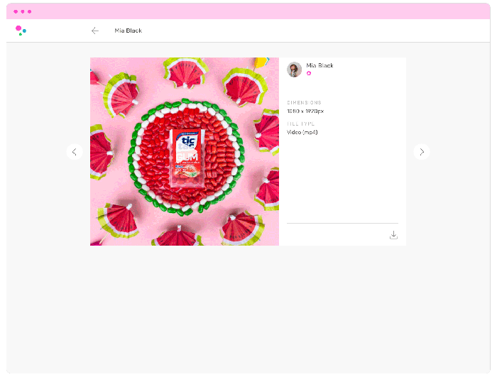Click the Dimensions label

tap(304, 102)
